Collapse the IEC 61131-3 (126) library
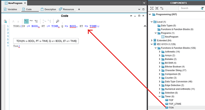The height and width of the screenshot is (110, 205). (x=152, y=44)
